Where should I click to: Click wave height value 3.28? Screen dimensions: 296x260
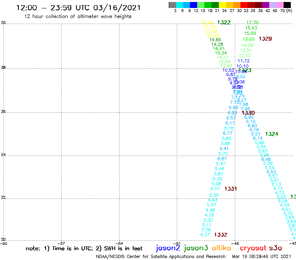tap(206, 230)
